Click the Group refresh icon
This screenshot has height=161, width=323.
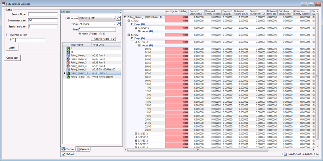pos(118,24)
